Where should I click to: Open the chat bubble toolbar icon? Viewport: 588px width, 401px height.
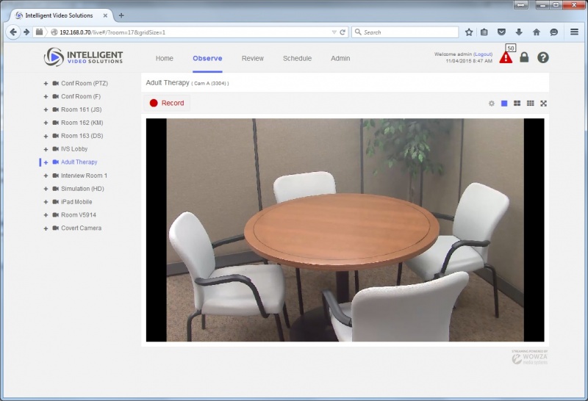coord(554,32)
